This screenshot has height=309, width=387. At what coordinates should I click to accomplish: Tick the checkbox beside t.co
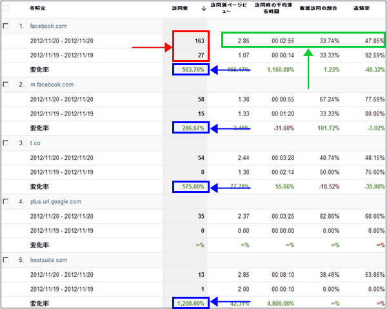[5, 143]
